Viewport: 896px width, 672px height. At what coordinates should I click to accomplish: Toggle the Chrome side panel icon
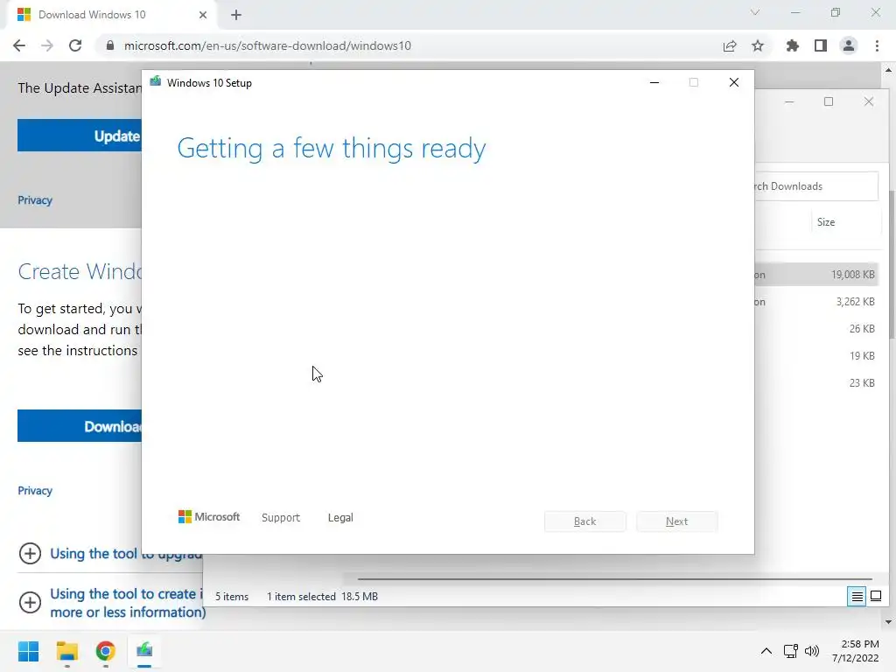coord(821,45)
